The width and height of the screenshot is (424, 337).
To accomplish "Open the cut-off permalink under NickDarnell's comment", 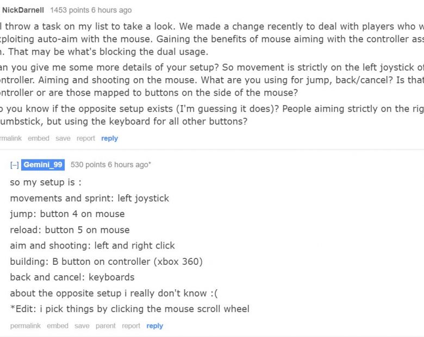I will (10, 138).
